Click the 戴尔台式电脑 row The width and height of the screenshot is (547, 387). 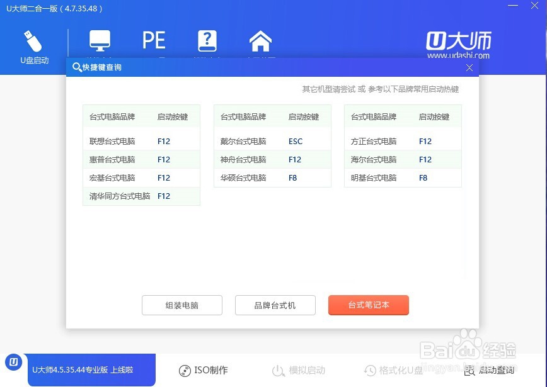point(272,141)
